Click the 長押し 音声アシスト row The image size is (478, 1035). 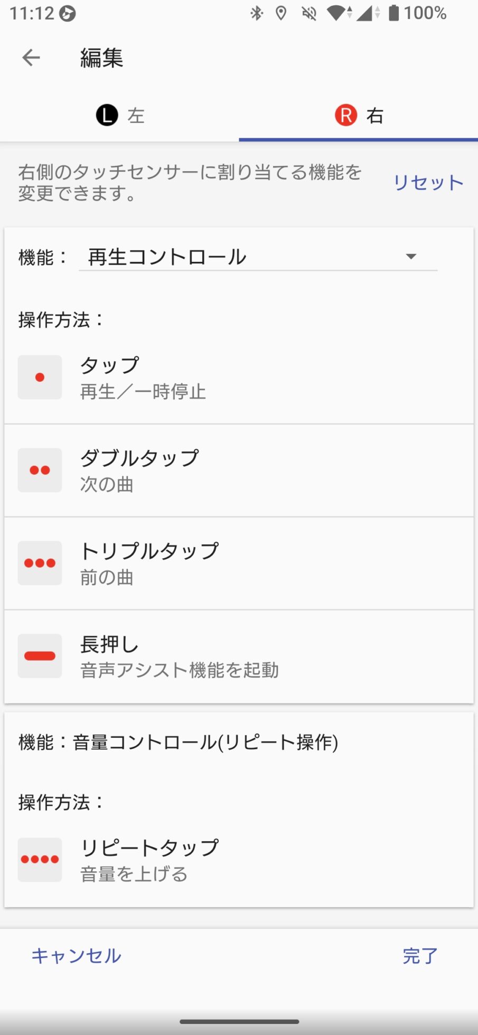(x=239, y=656)
